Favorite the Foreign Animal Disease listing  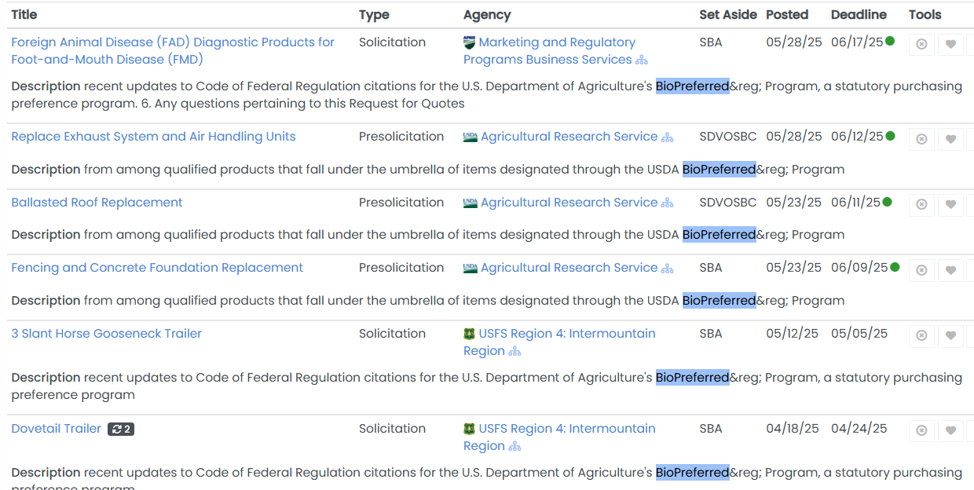[x=950, y=44]
